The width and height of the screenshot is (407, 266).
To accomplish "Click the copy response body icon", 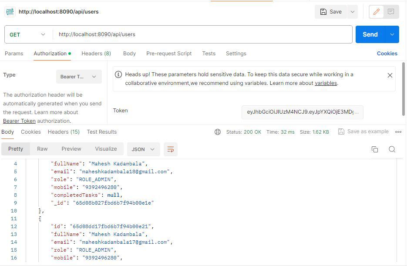I will [375, 149].
